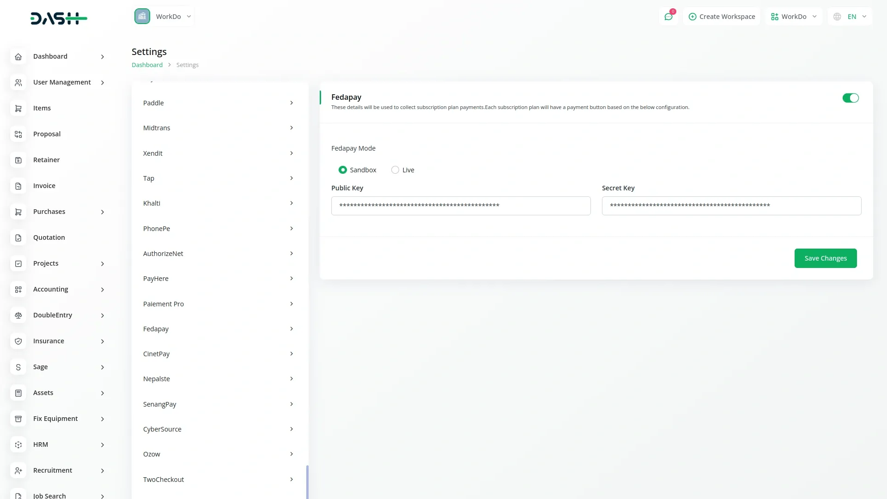Click the Fix Equipment sidebar icon

coord(18,419)
